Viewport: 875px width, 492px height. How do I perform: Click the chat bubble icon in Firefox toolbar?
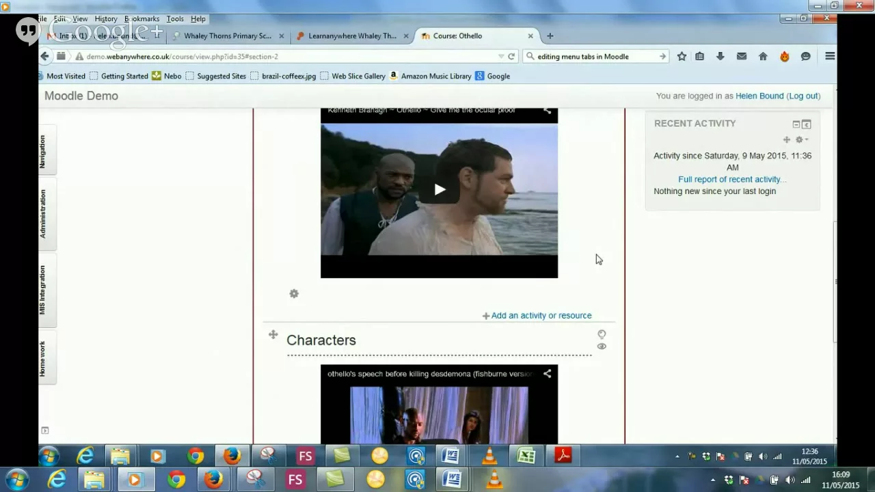pos(806,57)
